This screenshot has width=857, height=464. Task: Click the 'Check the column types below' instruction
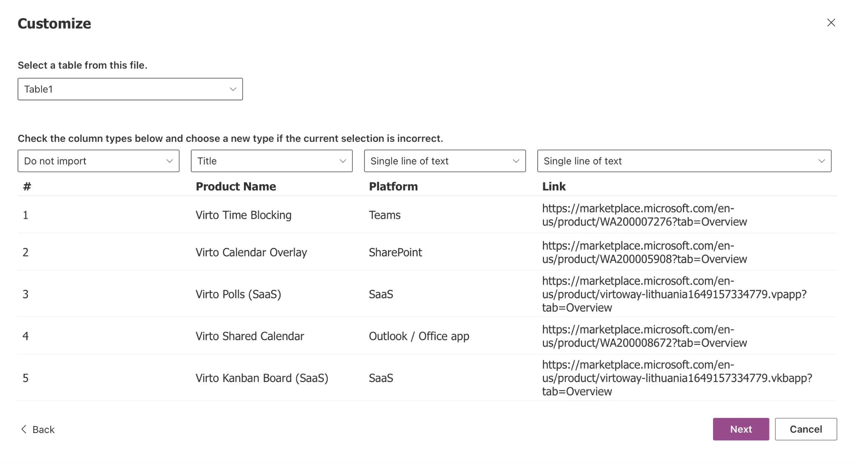tap(230, 138)
